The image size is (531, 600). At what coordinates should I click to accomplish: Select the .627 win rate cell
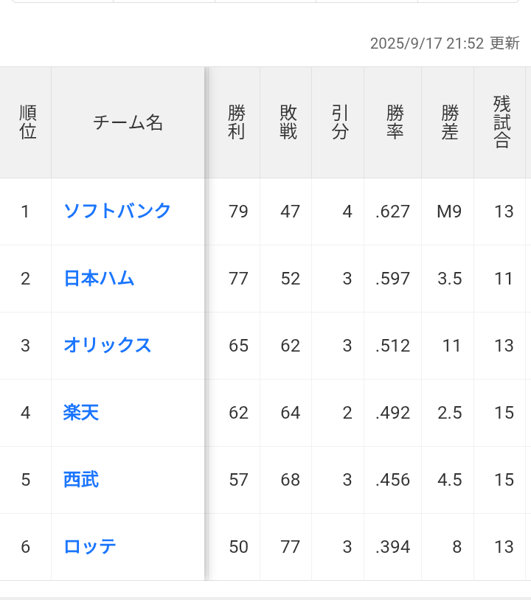(x=393, y=212)
